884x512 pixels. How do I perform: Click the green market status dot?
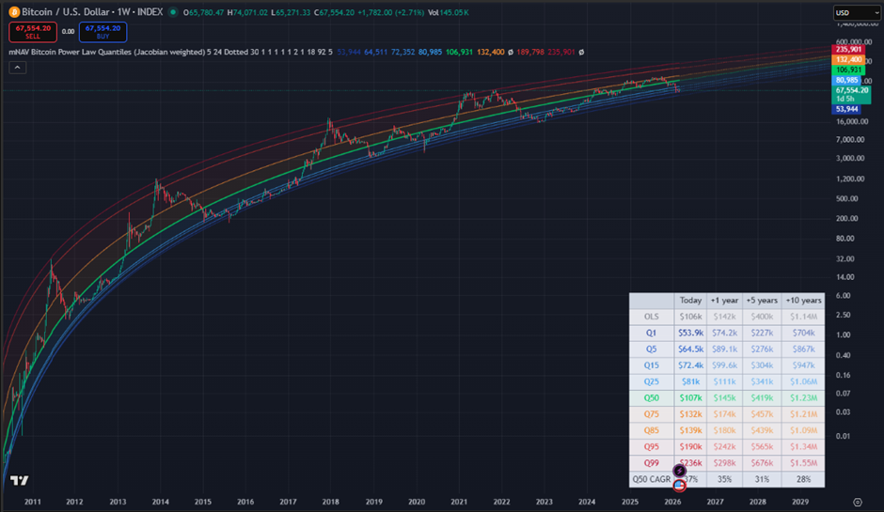pos(174,12)
